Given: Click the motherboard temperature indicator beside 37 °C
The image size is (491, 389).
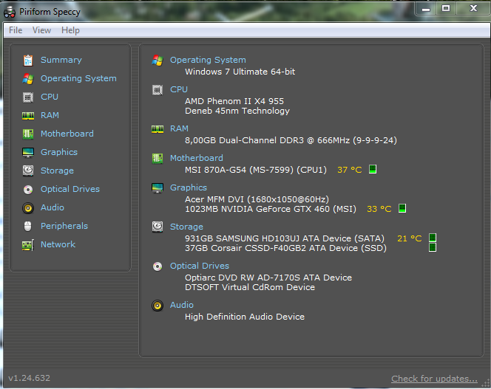Looking at the screenshot, I should [x=373, y=170].
